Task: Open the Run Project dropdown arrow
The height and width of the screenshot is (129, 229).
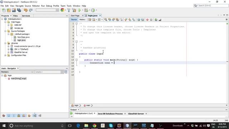Action: 83,10
